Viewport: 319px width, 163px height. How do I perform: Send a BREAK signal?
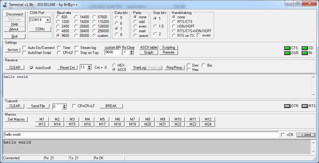(111, 106)
